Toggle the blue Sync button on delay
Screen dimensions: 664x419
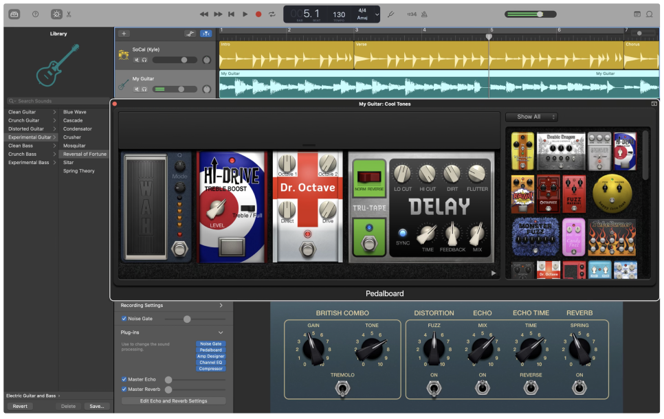[403, 234]
